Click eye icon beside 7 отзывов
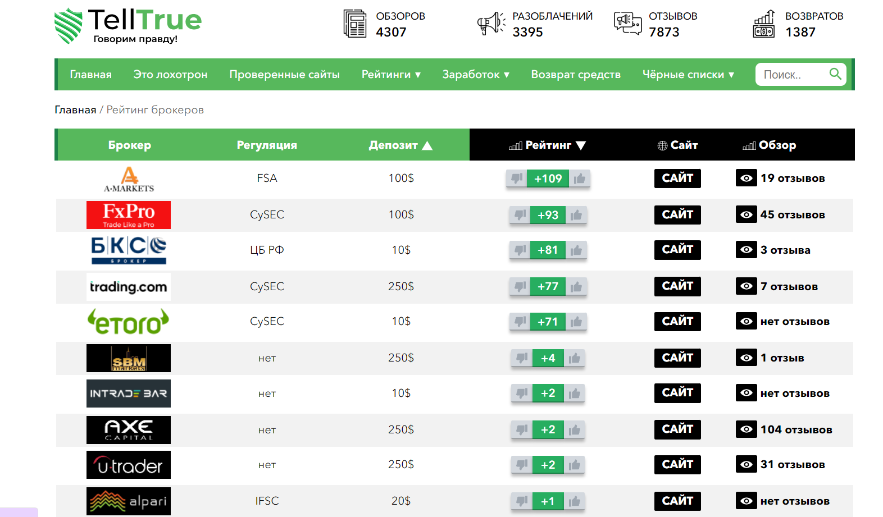This screenshot has width=883, height=517. pyautogui.click(x=746, y=286)
